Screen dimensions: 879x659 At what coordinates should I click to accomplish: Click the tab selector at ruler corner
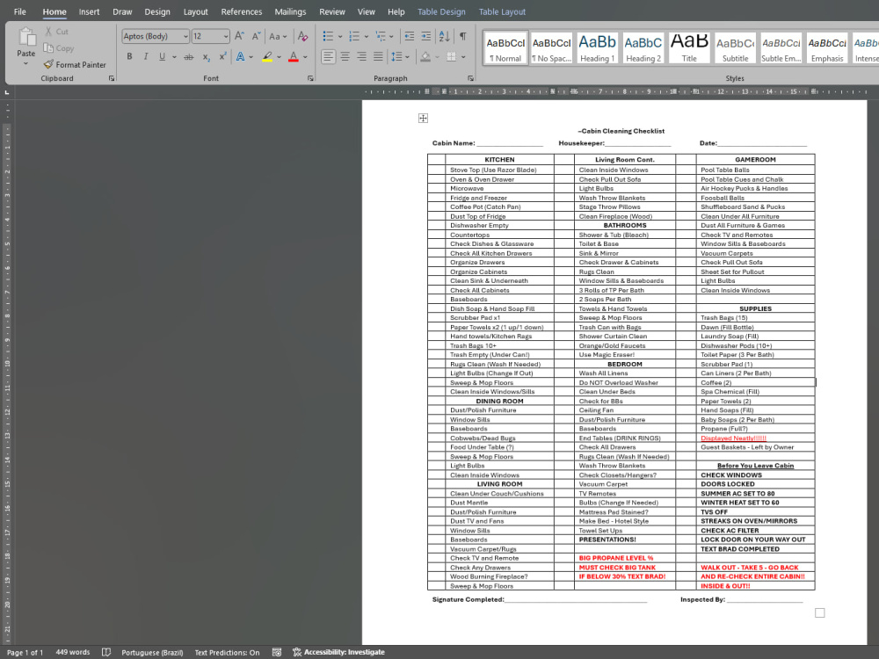(x=7, y=92)
